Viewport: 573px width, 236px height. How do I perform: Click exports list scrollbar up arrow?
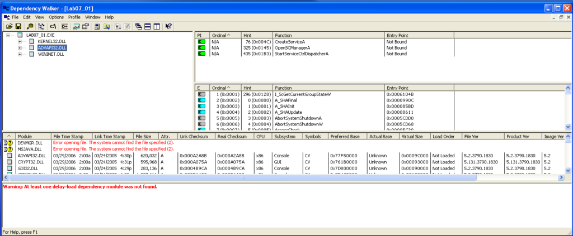[567, 88]
